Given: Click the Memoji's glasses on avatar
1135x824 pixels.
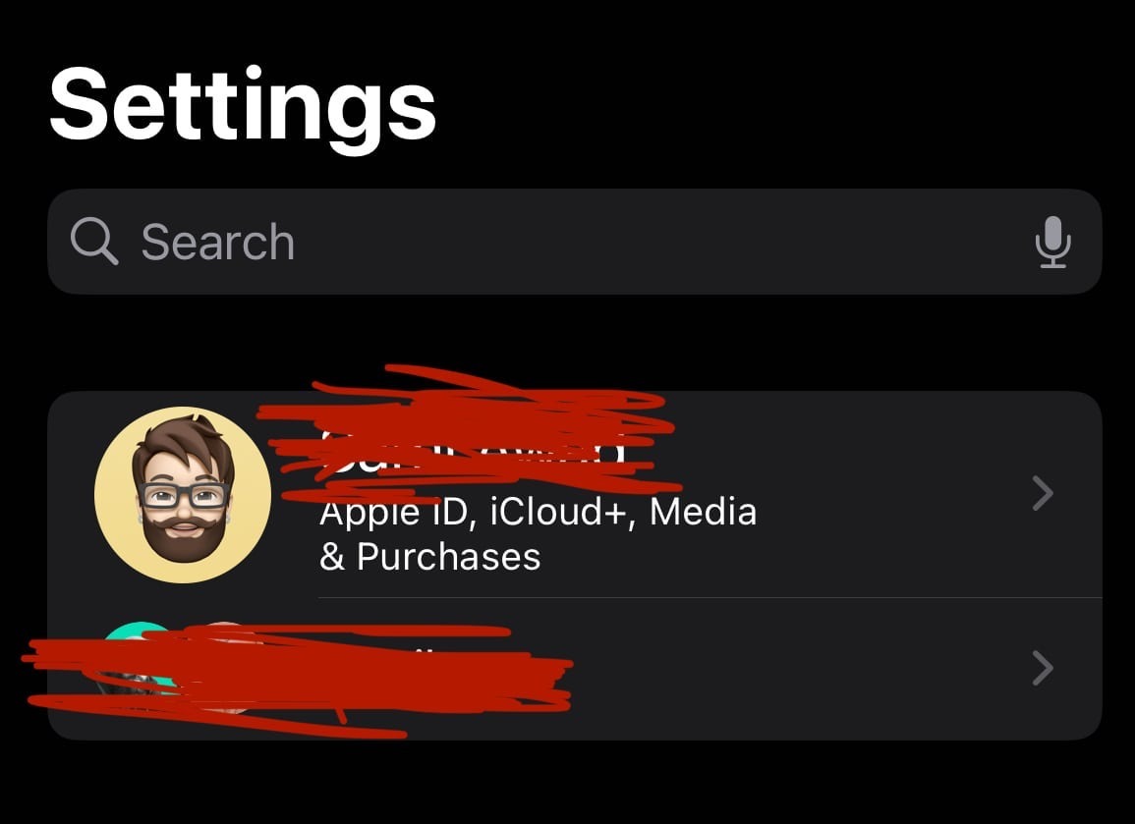Looking at the screenshot, I should click(184, 496).
